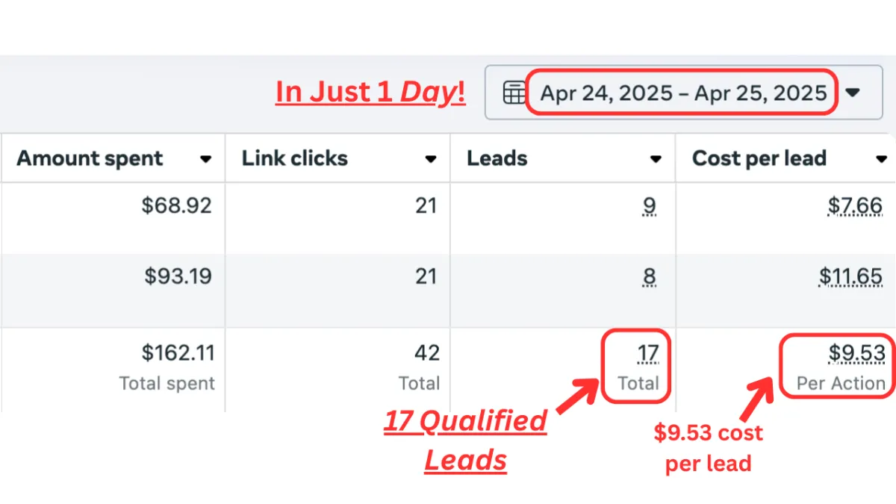This screenshot has height=504, width=896.
Task: Expand the Amount spent column menu
Action: (205, 159)
